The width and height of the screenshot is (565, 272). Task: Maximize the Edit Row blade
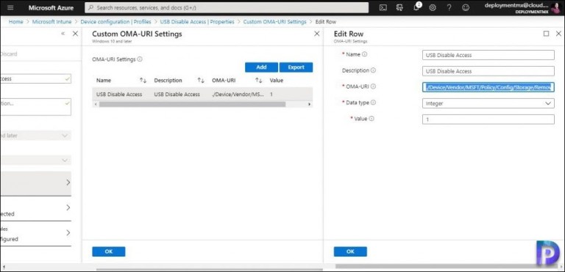[x=547, y=34]
